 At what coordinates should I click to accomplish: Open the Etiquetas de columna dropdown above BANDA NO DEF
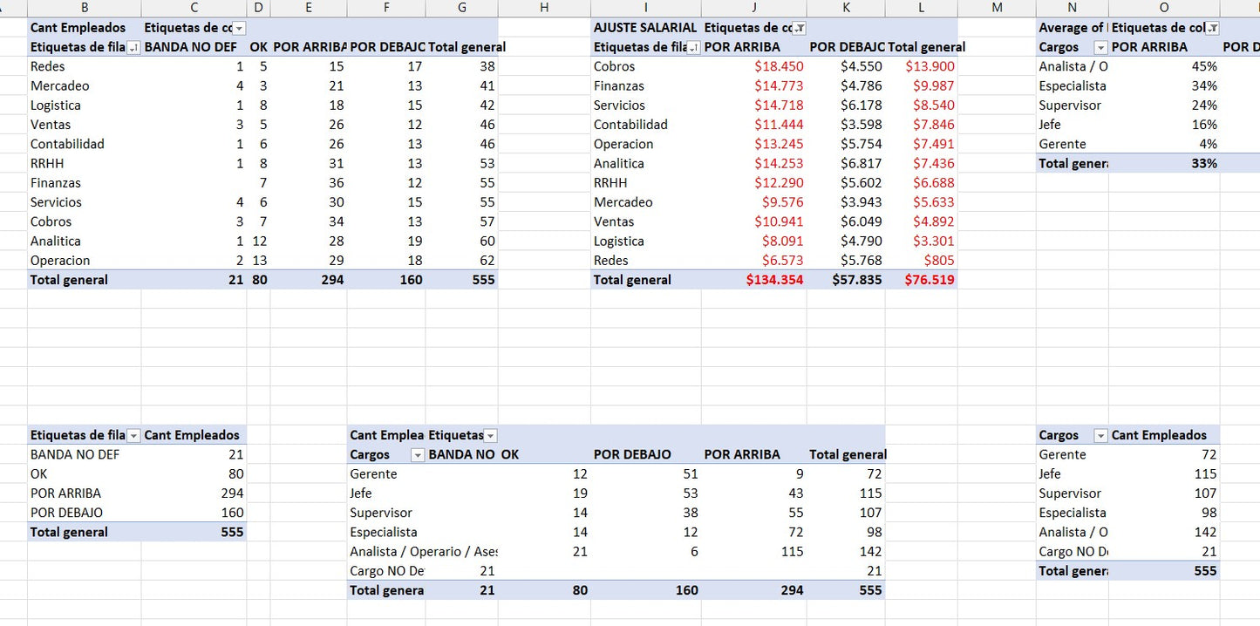coord(240,28)
